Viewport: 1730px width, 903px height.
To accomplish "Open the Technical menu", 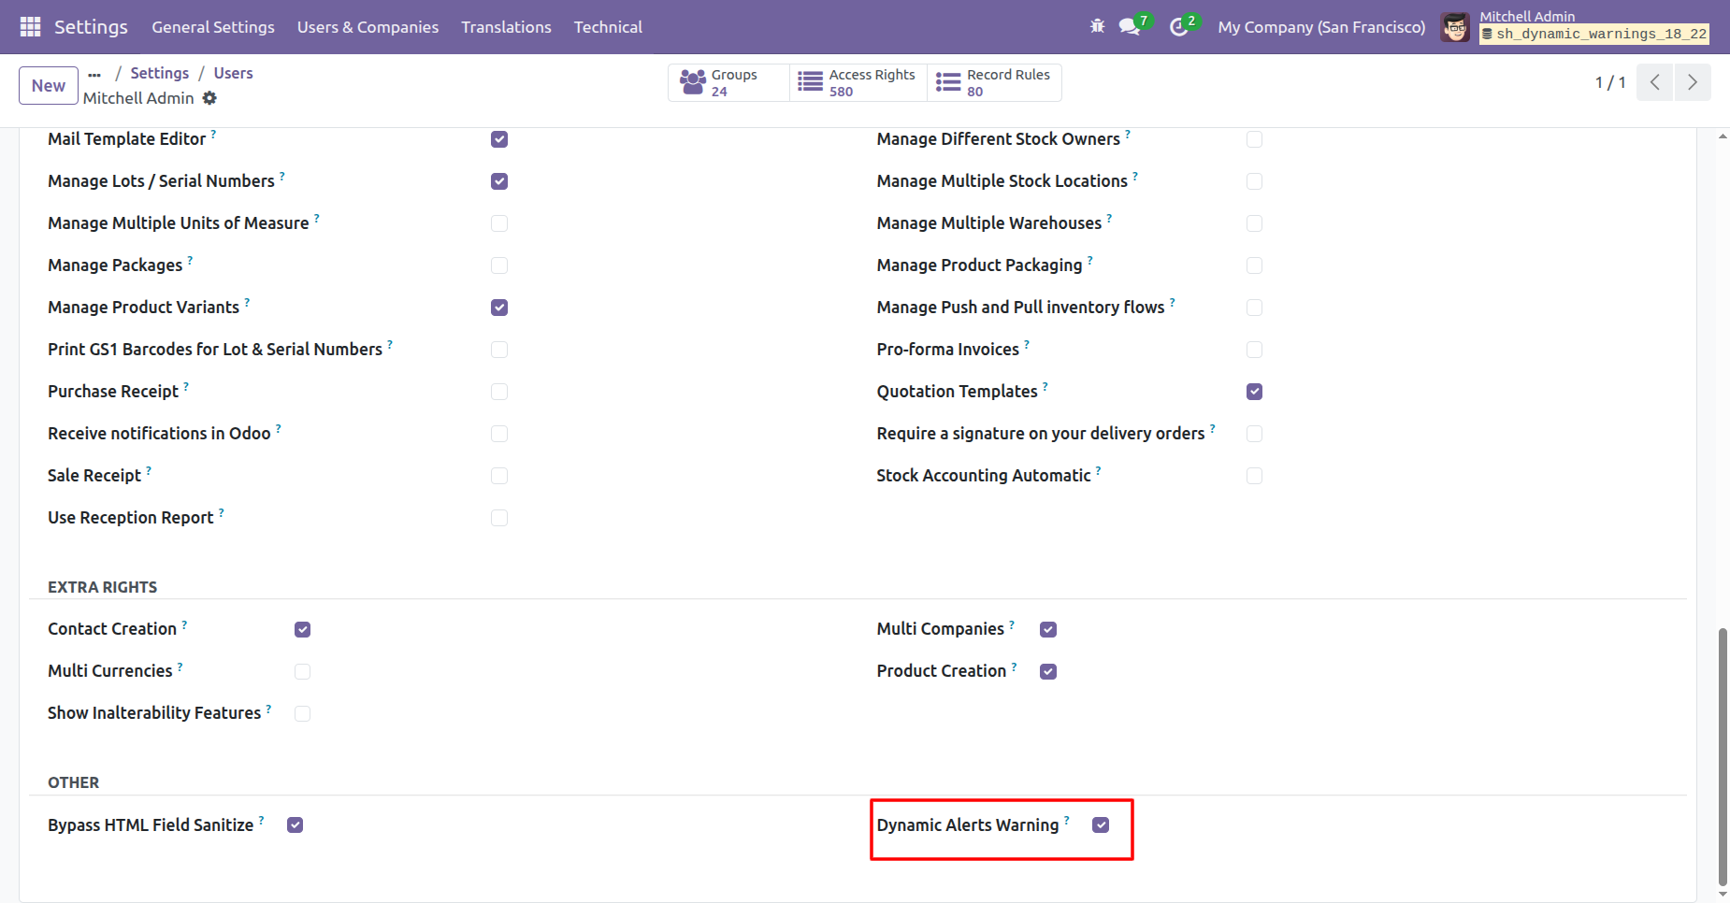I will tap(608, 27).
